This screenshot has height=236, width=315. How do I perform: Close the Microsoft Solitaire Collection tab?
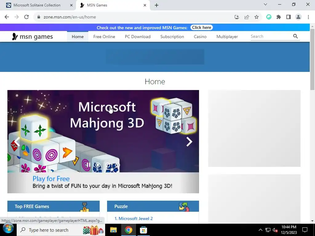[x=71, y=5]
